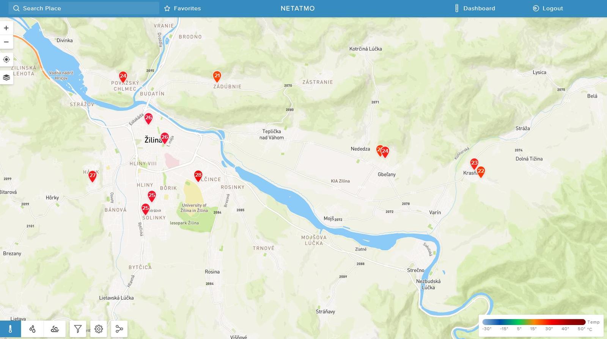Zoom in on the map
607x339 pixels.
pos(6,28)
